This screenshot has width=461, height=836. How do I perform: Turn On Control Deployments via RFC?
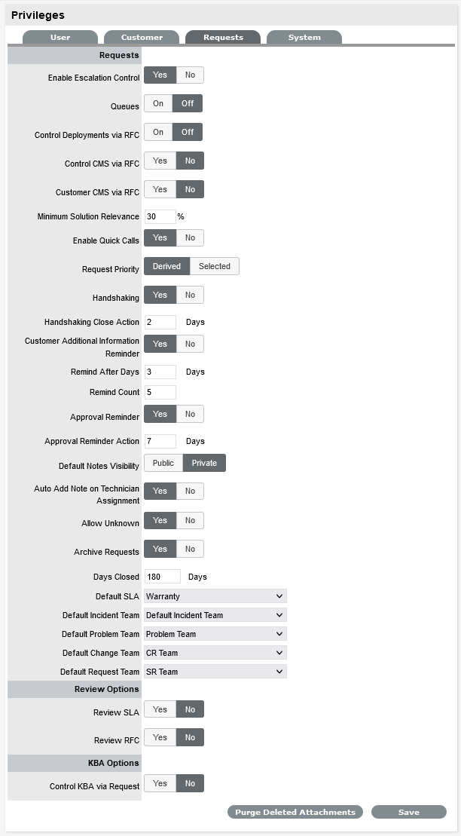coord(158,133)
